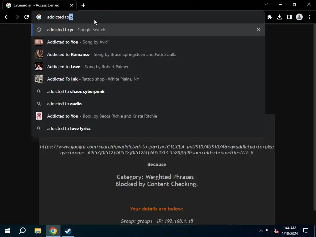This screenshot has height=237, width=316.
Task: Click the Addicted to Romance thumbnail
Action: tap(39, 54)
